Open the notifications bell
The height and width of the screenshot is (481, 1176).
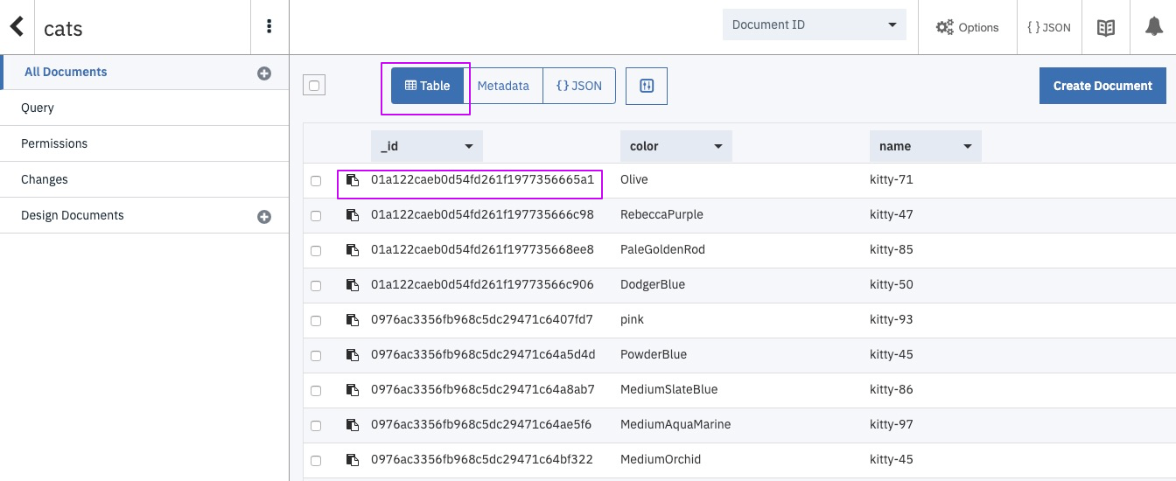(1153, 27)
